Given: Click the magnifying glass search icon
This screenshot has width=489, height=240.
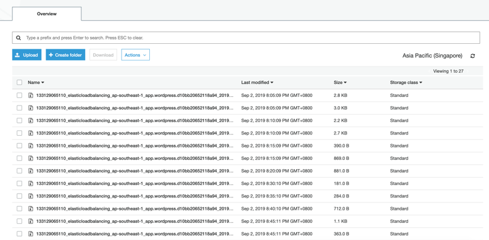Looking at the screenshot, I should click(x=18, y=38).
